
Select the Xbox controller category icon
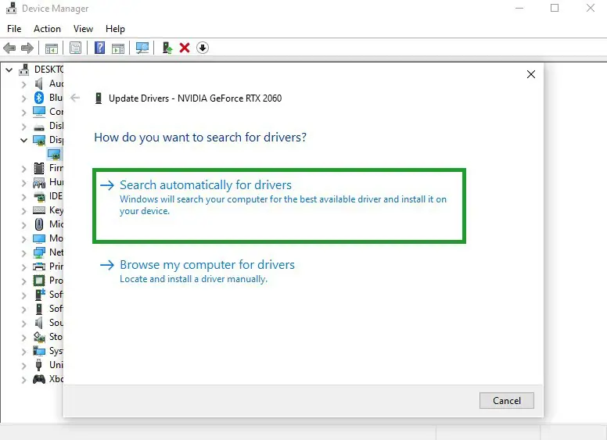coord(39,379)
